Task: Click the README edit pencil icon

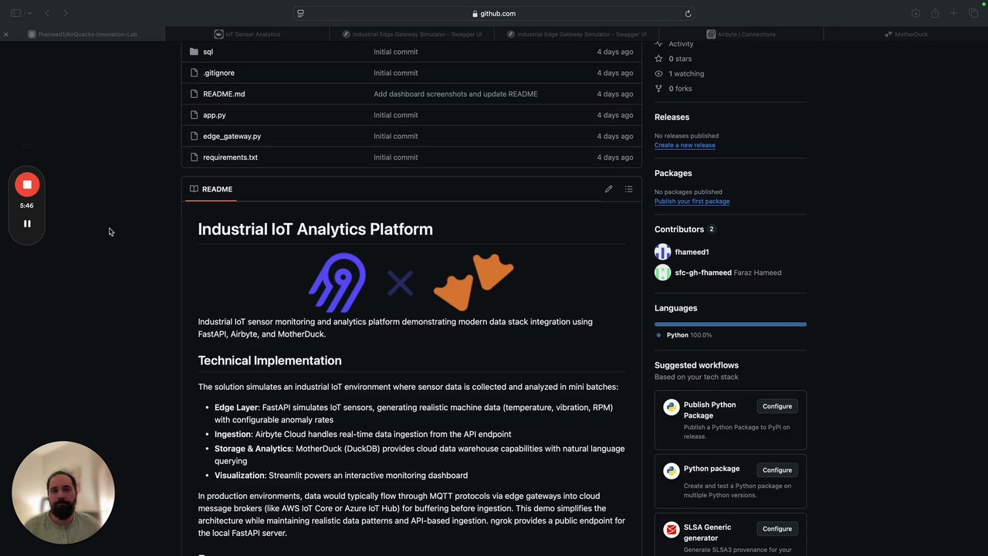Action: point(608,189)
